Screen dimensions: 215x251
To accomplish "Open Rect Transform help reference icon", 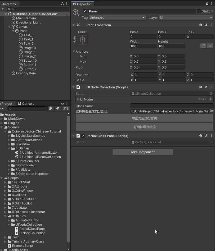I will click(x=201, y=25).
